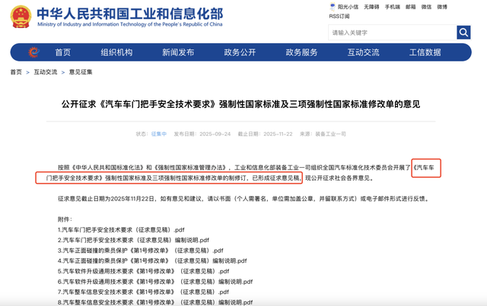Open the 政务服务 menu item
This screenshot has width=487, height=306.
[x=301, y=52]
